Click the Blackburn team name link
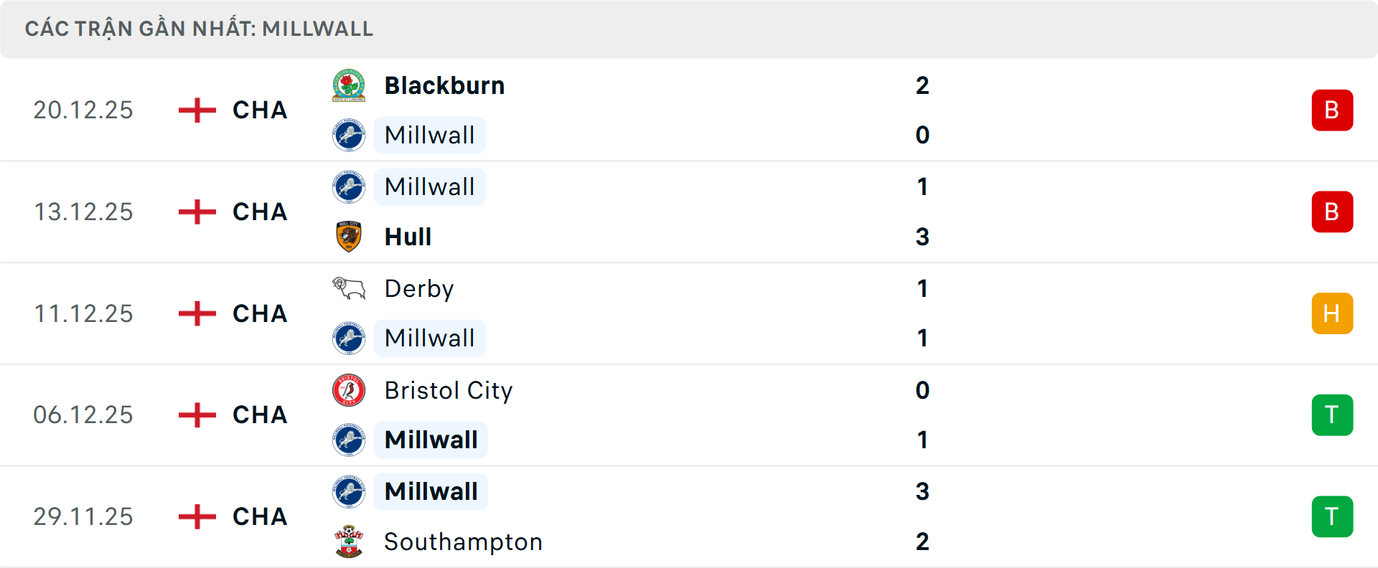1378x568 pixels. pyautogui.click(x=445, y=85)
